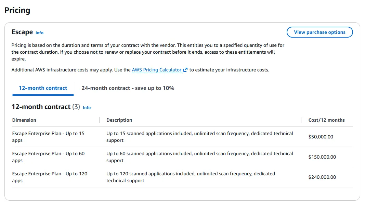
Task: Click the Description column header
Action: (119, 120)
